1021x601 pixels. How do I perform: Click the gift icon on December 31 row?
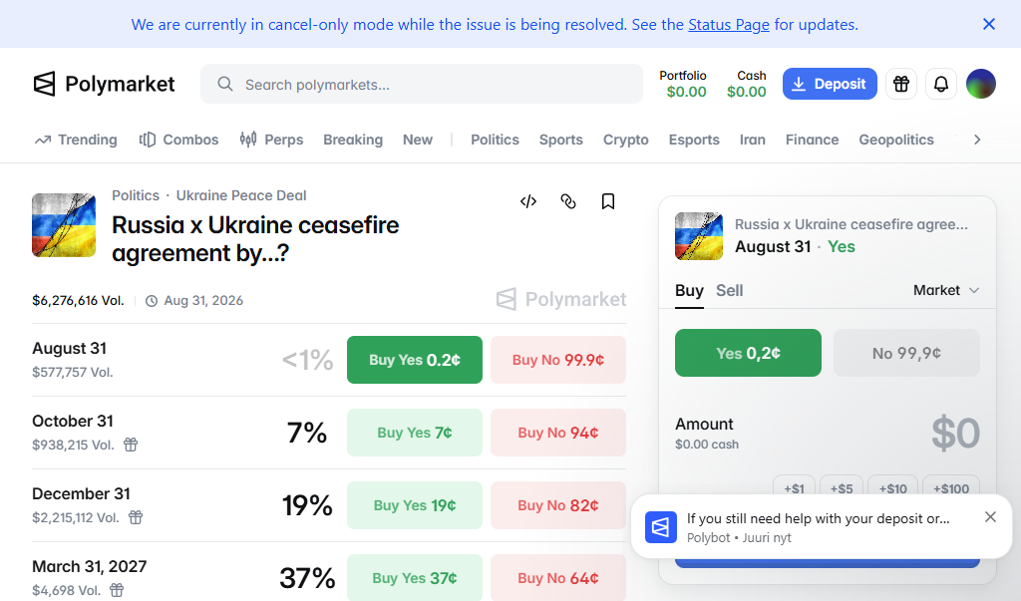[x=136, y=517]
